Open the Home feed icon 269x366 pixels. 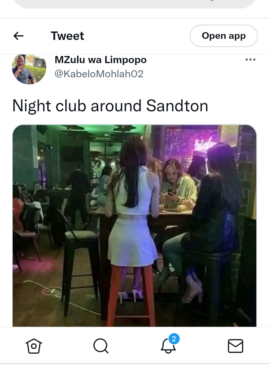click(34, 346)
